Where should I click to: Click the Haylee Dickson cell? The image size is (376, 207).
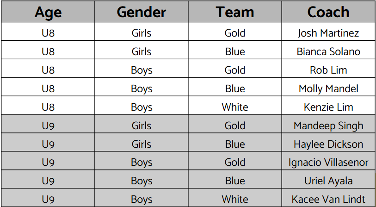(x=328, y=143)
